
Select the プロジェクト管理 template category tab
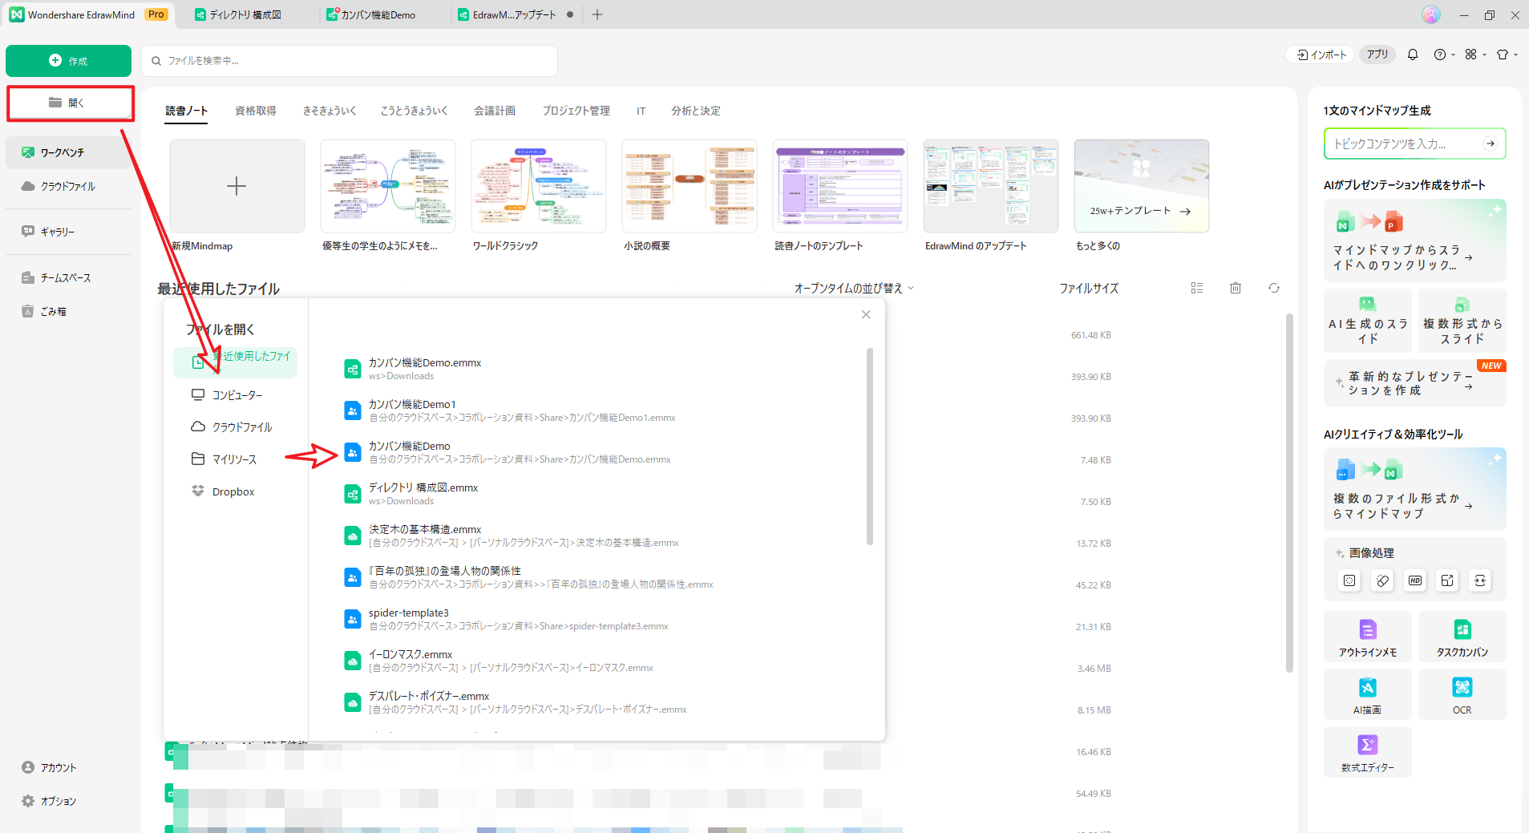576,111
